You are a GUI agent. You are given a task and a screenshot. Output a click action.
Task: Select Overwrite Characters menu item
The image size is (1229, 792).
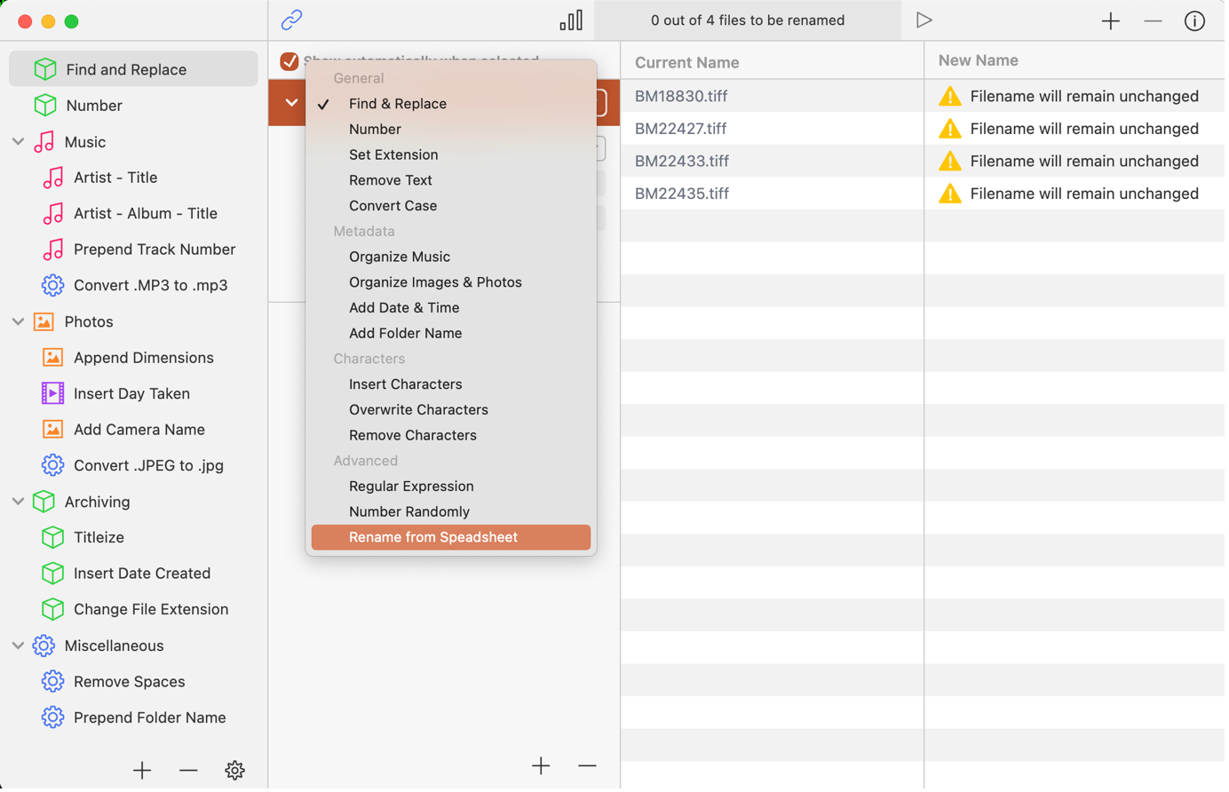[x=452, y=411]
